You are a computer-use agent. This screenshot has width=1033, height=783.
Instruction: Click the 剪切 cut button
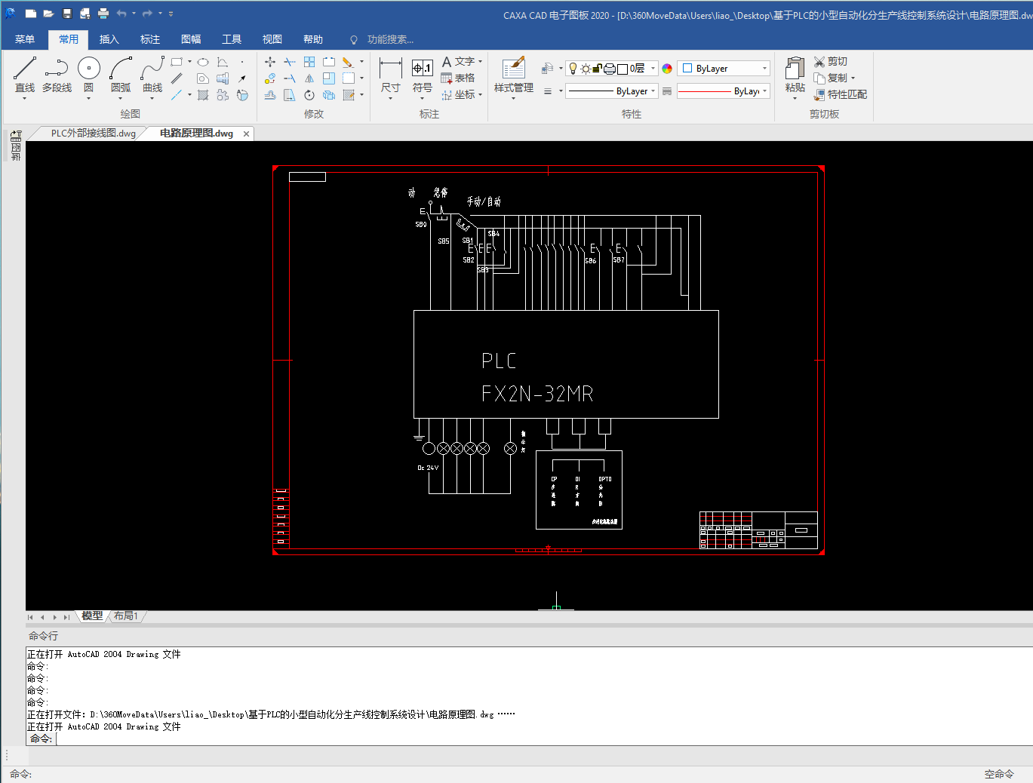[x=831, y=61]
